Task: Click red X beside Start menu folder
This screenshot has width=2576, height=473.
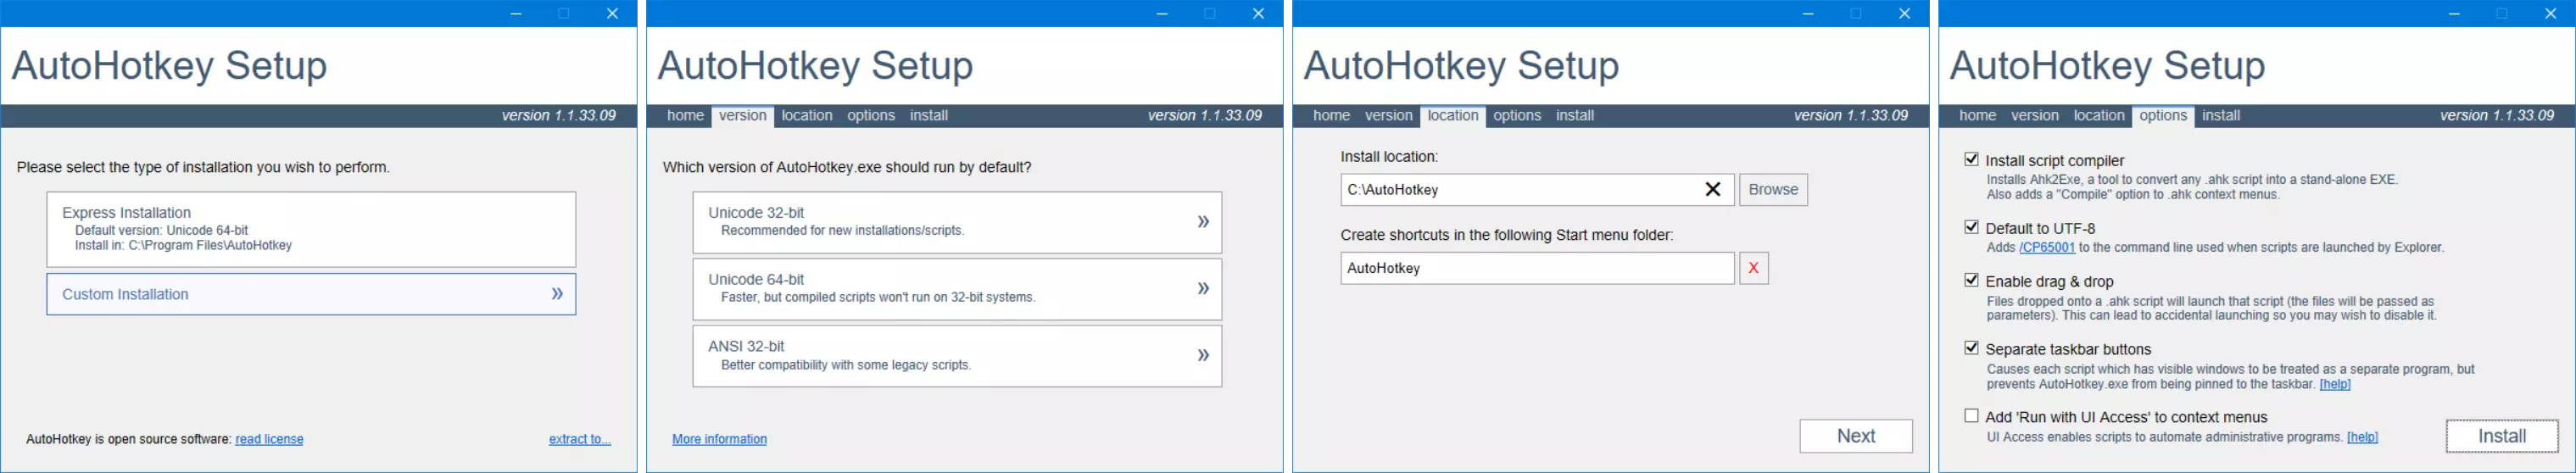Action: pos(1754,268)
